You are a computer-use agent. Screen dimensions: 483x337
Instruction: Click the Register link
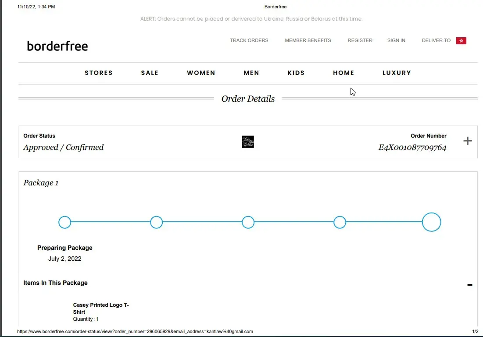[x=360, y=40]
